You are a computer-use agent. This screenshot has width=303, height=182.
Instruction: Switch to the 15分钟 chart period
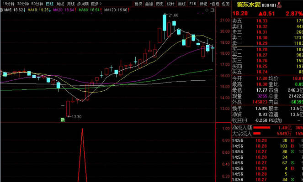[9, 4]
